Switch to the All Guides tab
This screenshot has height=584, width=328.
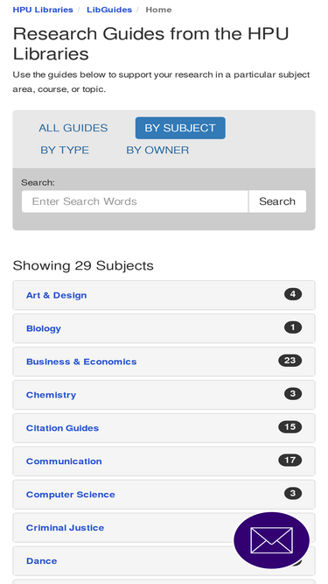click(x=73, y=128)
